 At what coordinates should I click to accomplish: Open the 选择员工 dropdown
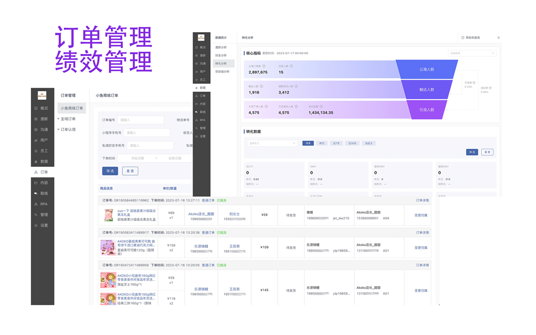tap(272, 143)
